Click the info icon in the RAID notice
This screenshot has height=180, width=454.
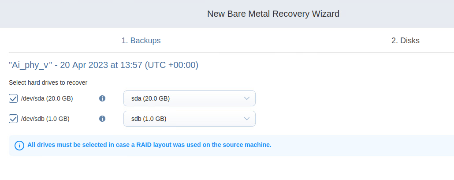pos(19,145)
